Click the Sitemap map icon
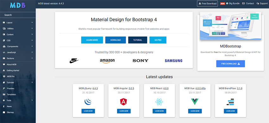 (x=4, y=112)
